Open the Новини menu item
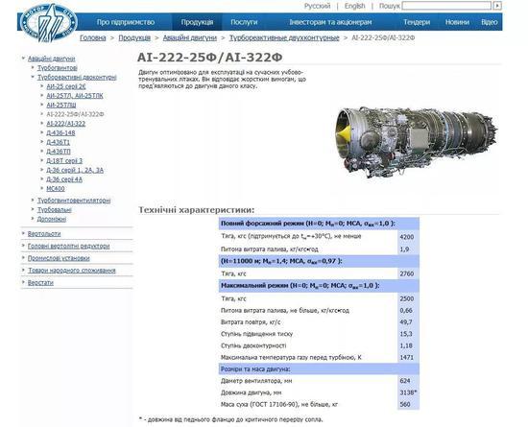528x427 pixels. click(457, 22)
